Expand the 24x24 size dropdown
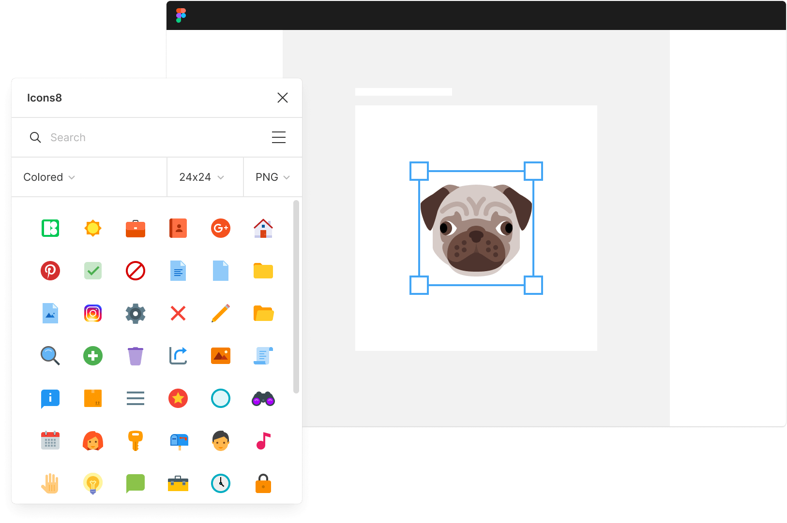The image size is (787, 523). [x=201, y=177]
